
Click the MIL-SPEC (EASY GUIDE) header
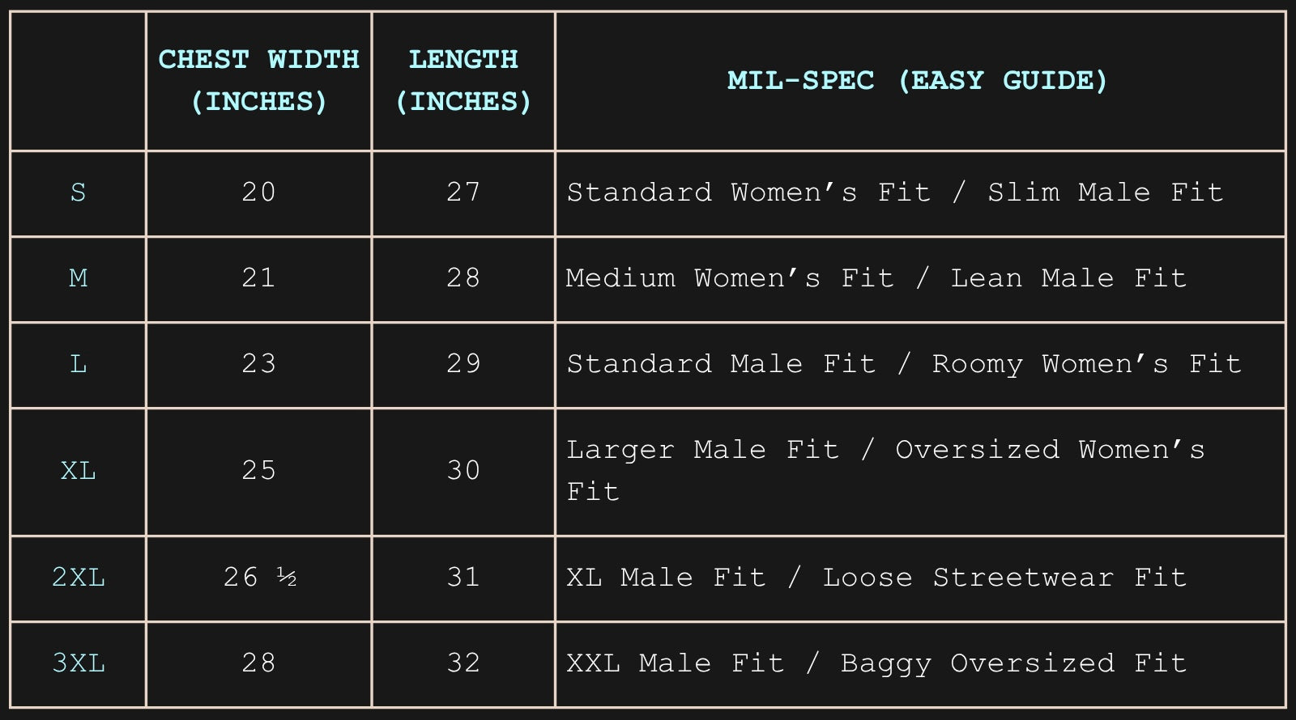pos(917,80)
